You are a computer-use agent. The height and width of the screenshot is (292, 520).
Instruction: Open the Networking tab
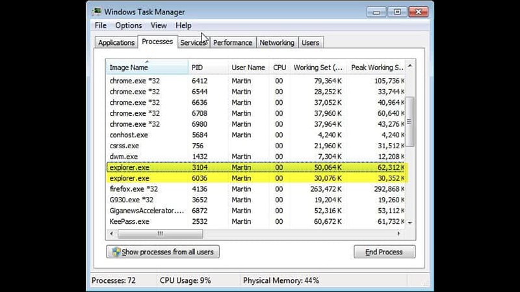[x=276, y=43]
